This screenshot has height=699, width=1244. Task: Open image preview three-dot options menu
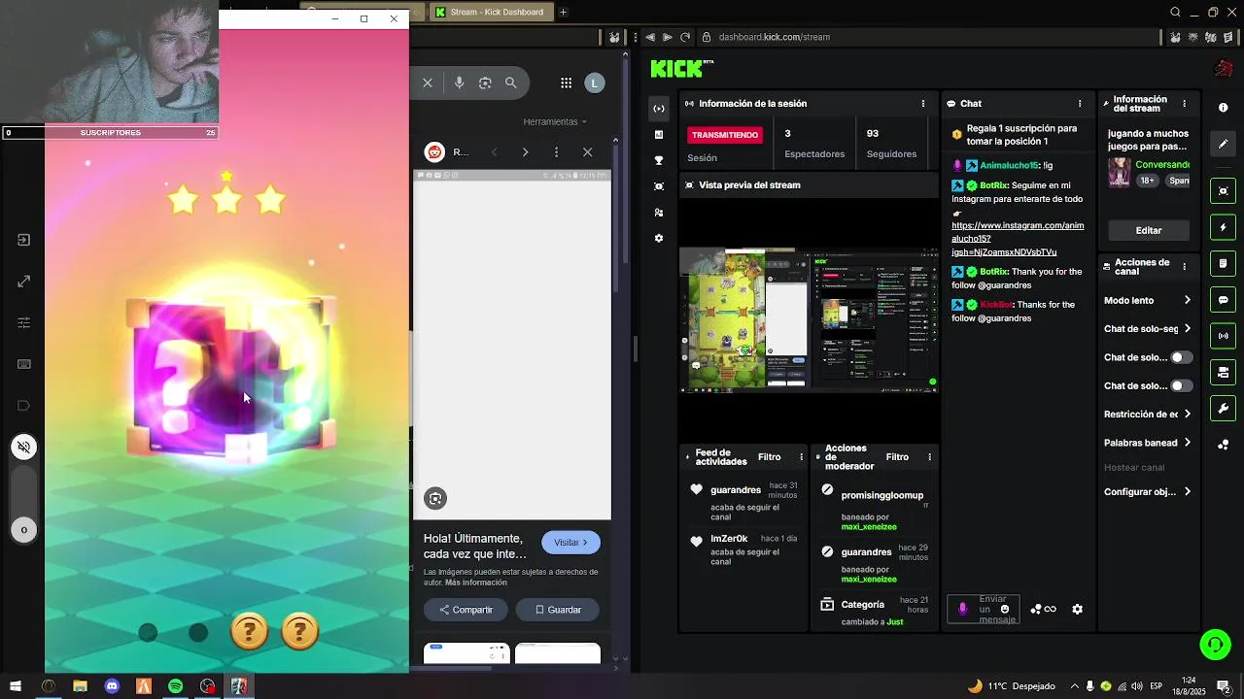click(x=556, y=152)
